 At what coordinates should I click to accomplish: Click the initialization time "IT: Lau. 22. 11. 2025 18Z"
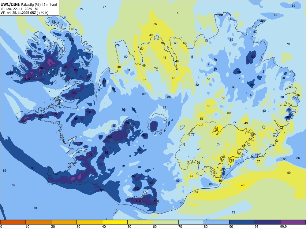[x=19, y=9]
